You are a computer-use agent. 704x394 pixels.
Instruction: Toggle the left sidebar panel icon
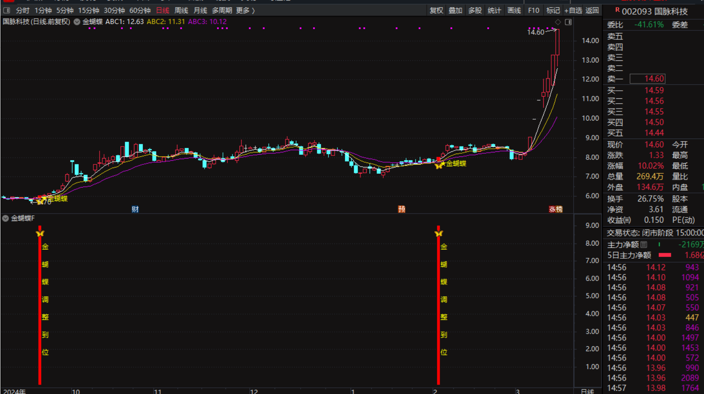pos(7,10)
